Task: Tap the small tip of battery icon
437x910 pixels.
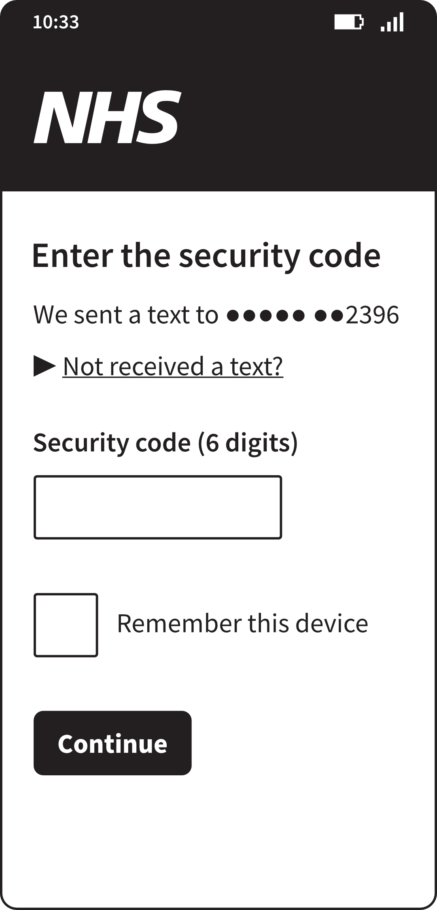Action: pos(361,22)
